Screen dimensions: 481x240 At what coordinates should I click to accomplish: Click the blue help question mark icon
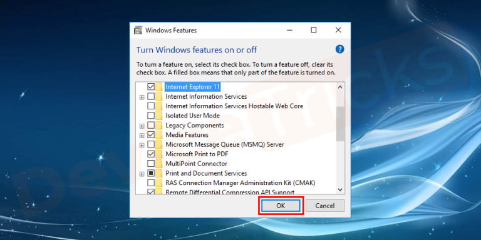tap(340, 49)
